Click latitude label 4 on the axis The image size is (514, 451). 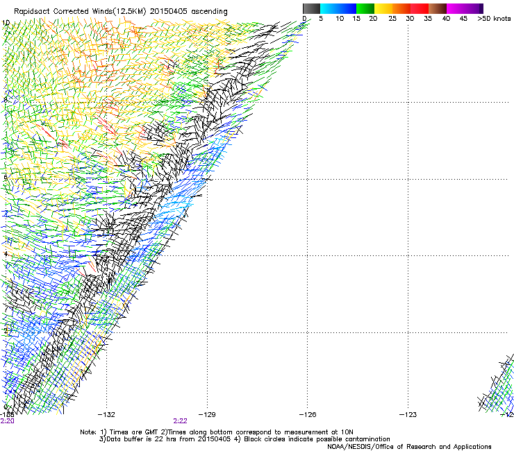coord(6,254)
